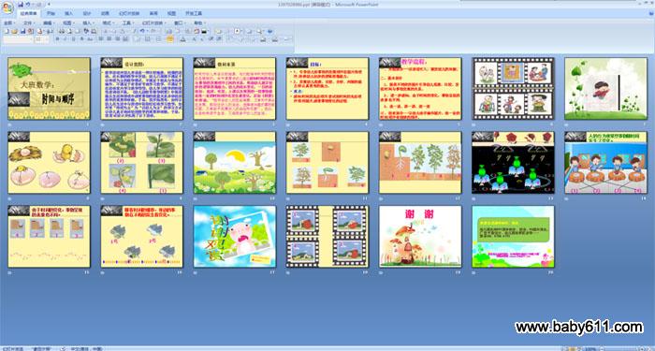Click the undo arrow in the classic toolbar
Screen dimensions: 655x351
coord(142,31)
